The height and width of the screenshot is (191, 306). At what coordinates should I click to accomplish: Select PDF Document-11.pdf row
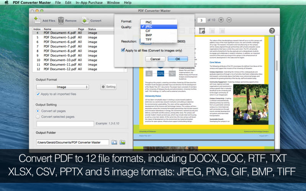click(x=73, y=65)
